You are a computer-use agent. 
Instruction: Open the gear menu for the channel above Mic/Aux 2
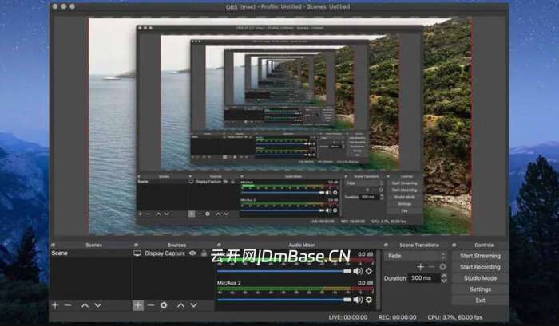[369, 271]
